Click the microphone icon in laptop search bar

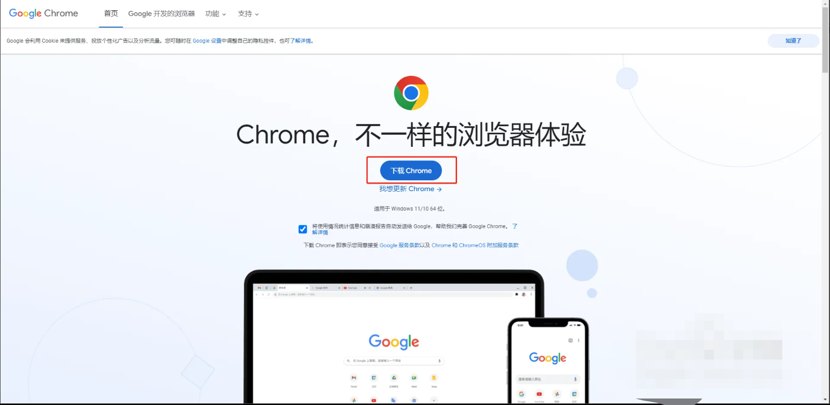(440, 361)
